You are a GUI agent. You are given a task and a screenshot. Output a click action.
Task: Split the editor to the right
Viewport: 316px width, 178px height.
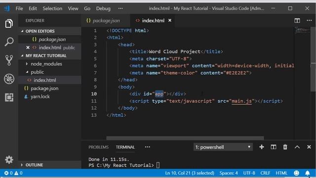click(297, 21)
